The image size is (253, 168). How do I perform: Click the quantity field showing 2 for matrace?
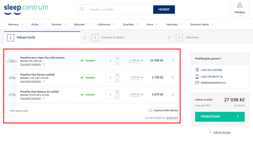point(110,60)
